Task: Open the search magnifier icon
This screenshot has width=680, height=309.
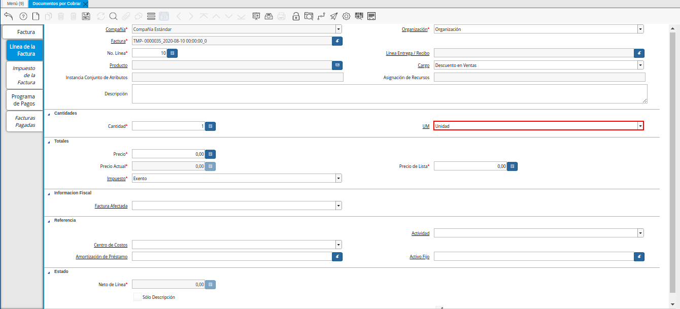Action: pos(113,16)
